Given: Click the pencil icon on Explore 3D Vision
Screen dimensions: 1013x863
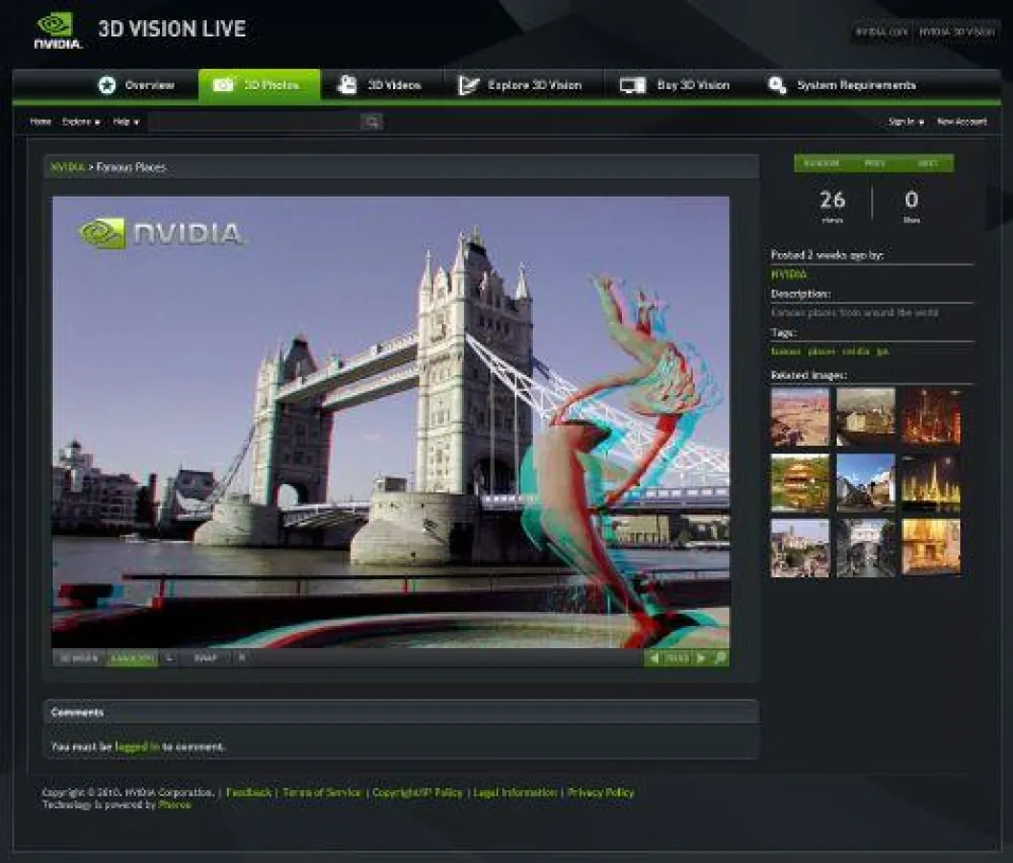Looking at the screenshot, I should (x=468, y=84).
